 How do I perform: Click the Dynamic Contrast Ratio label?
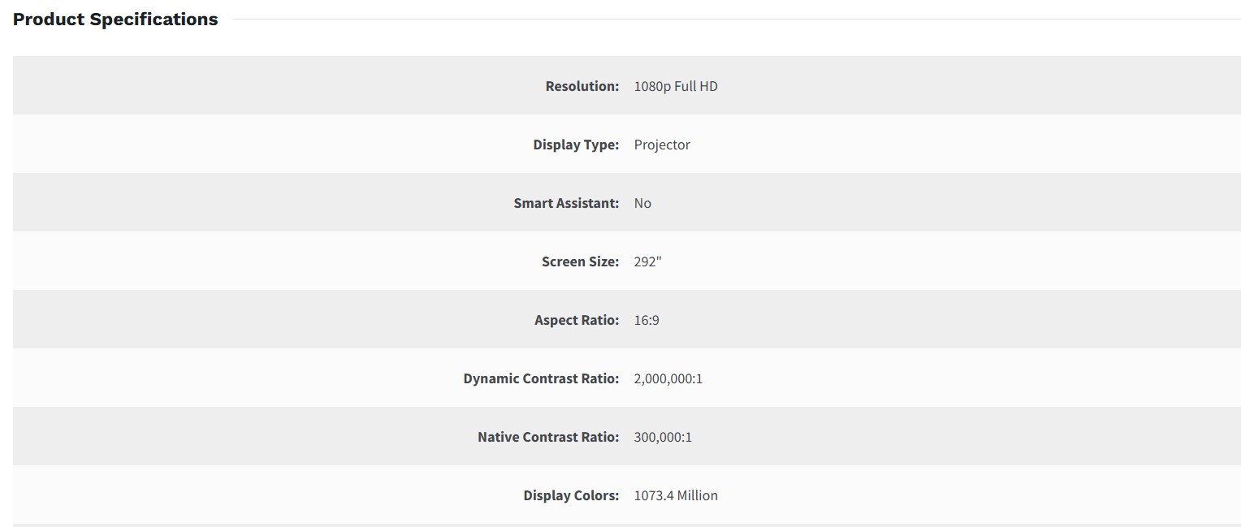click(x=541, y=378)
